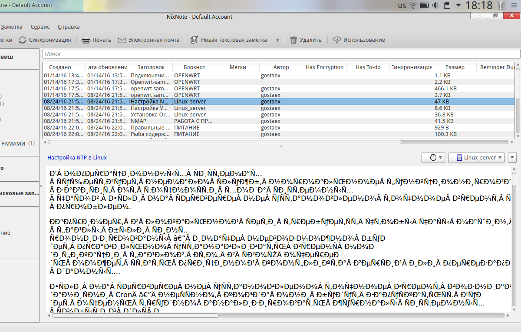Viewport: 521px width, 332px height.
Task: Open the Wi-Fi network indicator in system tray
Action: [x=413, y=6]
